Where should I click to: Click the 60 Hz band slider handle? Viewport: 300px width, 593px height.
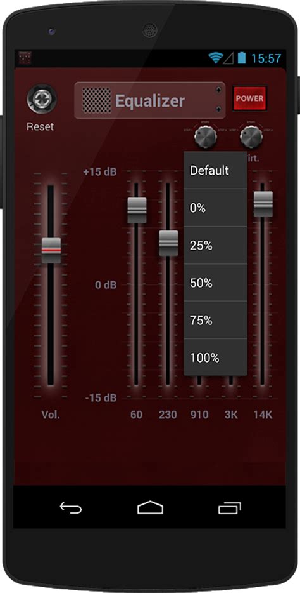pyautogui.click(x=137, y=210)
